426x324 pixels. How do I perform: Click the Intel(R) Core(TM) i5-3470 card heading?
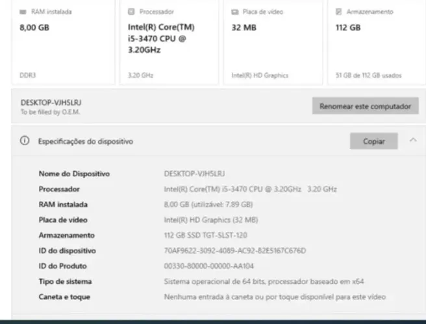161,38
